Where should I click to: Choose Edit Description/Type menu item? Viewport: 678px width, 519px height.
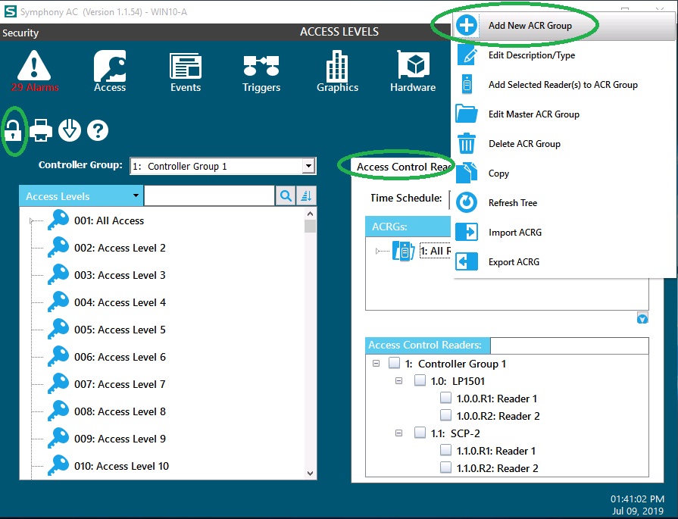tap(564, 55)
